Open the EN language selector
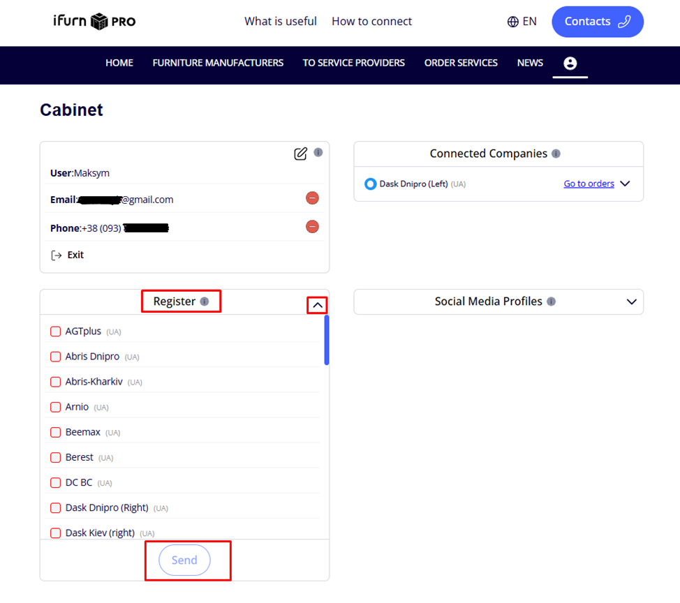Image resolution: width=680 pixels, height=603 pixels. (x=522, y=22)
